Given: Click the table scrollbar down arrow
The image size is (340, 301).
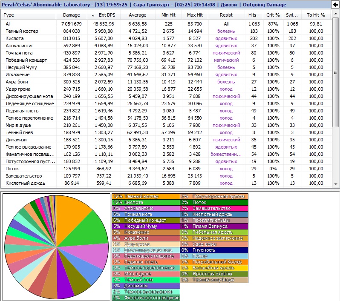Looking at the screenshot, I should pos(336,184).
